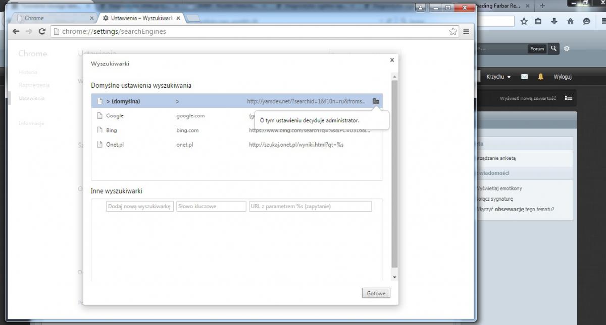Open a new tab in Firefox
606x325 pixels.
click(542, 6)
